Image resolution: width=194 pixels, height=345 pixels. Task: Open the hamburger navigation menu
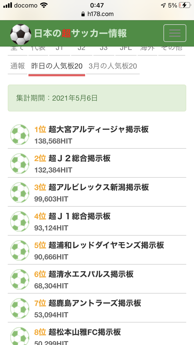175,33
